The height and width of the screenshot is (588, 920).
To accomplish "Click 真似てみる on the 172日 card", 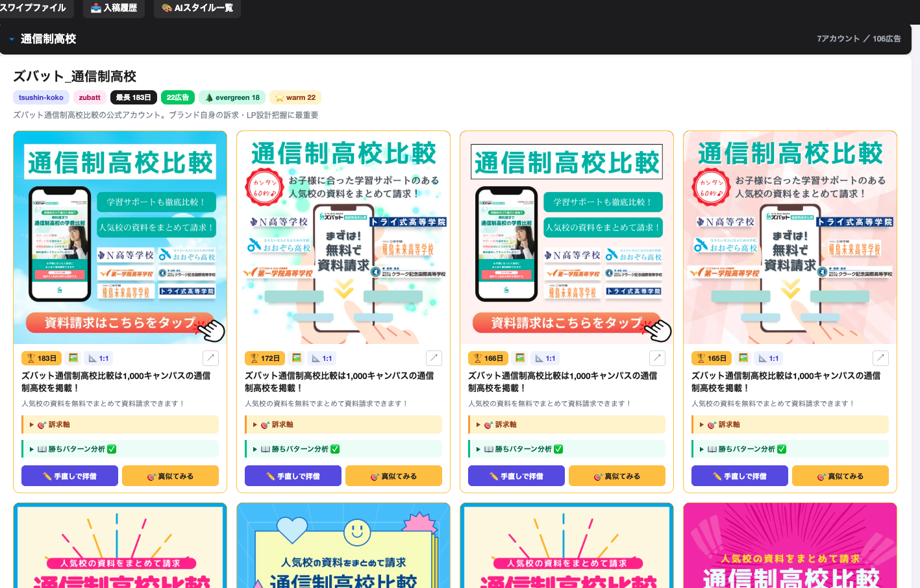I will 393,476.
